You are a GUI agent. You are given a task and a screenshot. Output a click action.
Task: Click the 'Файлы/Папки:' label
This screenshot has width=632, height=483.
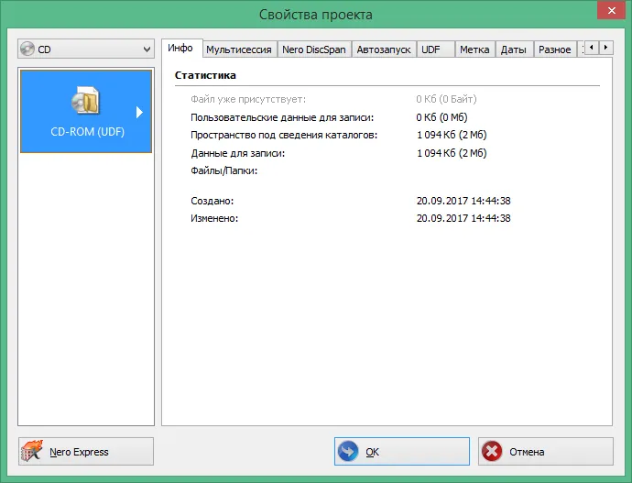[224, 171]
